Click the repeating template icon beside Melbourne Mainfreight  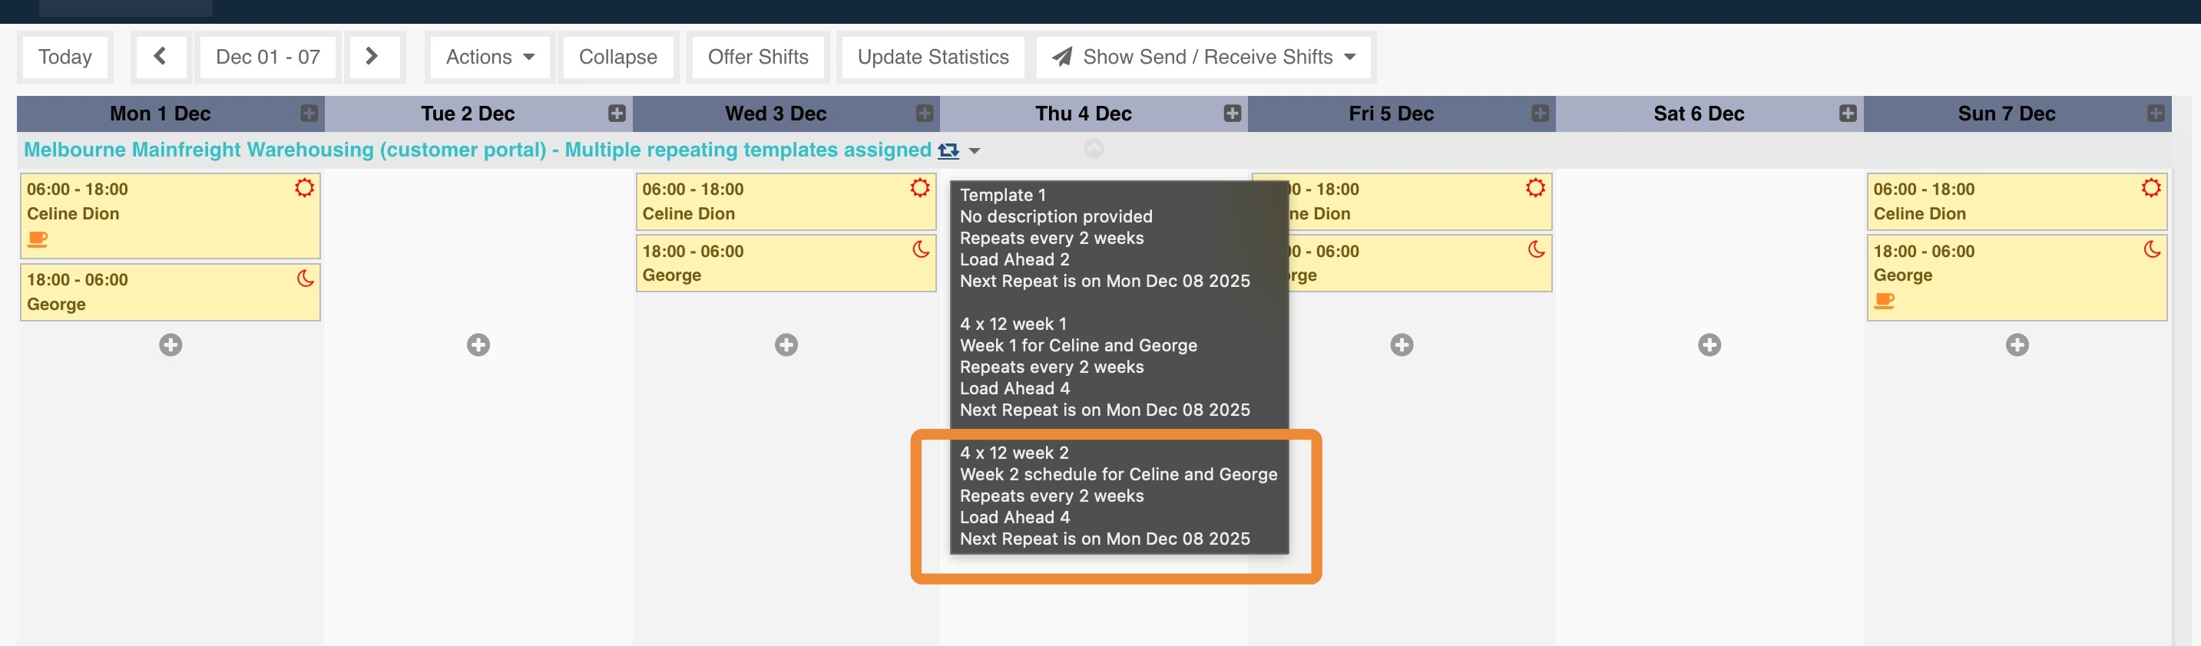point(948,151)
